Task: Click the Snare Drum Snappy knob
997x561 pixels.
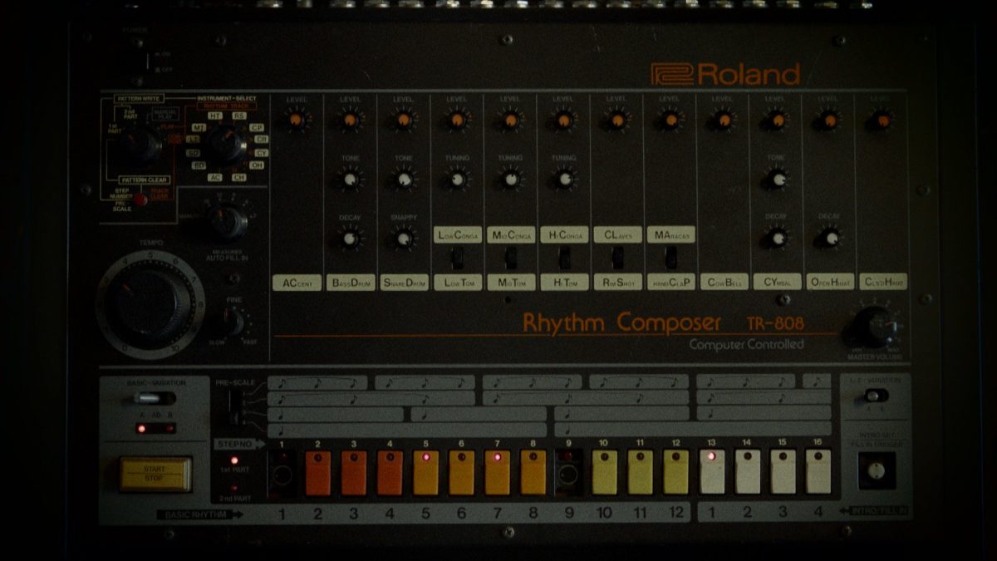Action: 403,239
